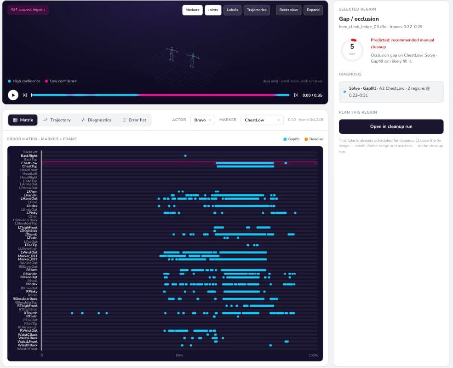Viewport: 453px width, 368px height.
Task: Select the LToeTip row label
Action: (31, 245)
